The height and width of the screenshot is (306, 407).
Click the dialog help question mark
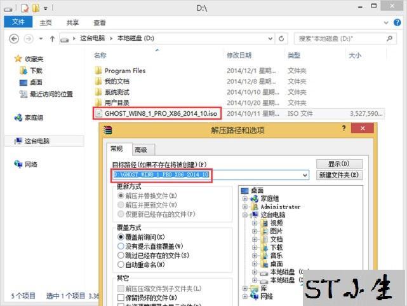(344, 128)
